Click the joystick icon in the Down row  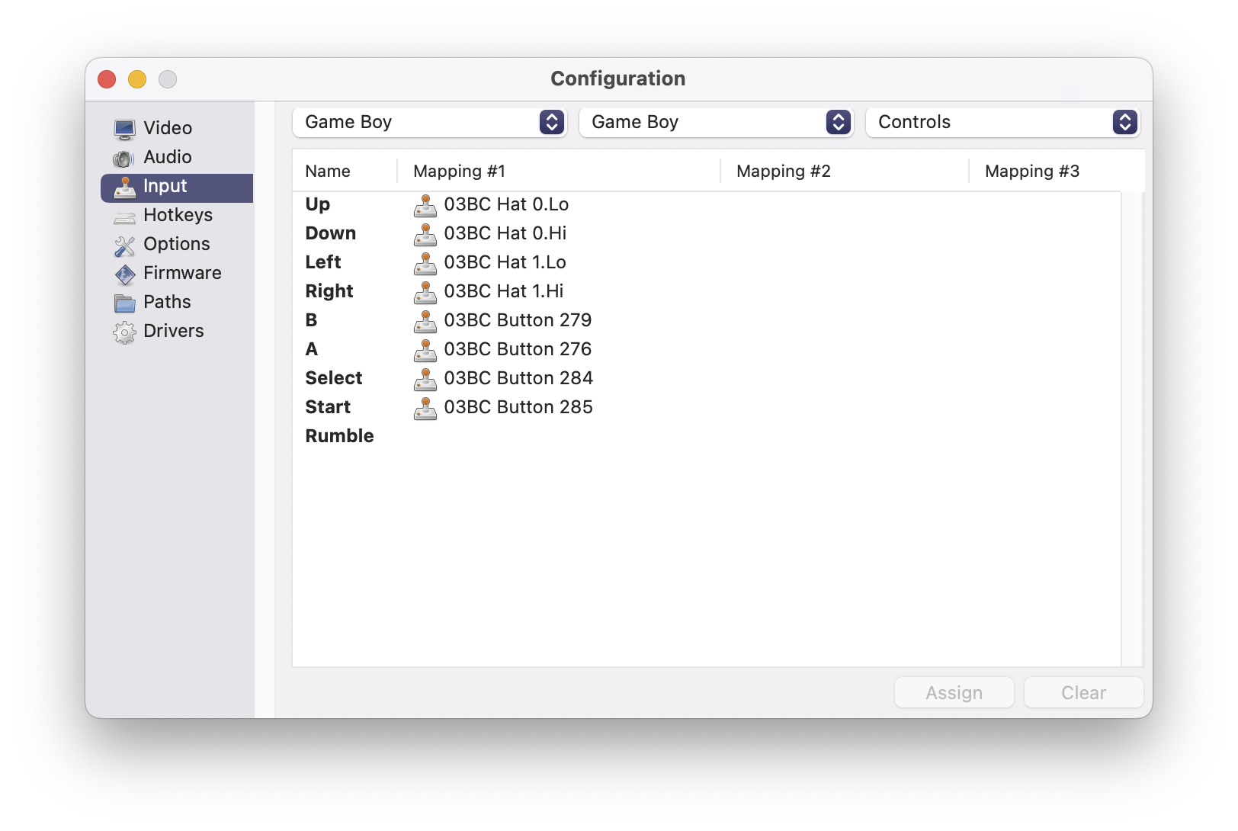click(425, 234)
